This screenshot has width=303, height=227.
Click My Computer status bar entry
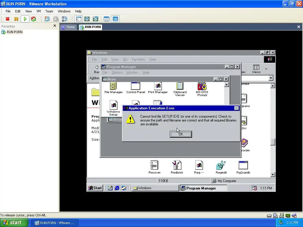tap(243, 181)
